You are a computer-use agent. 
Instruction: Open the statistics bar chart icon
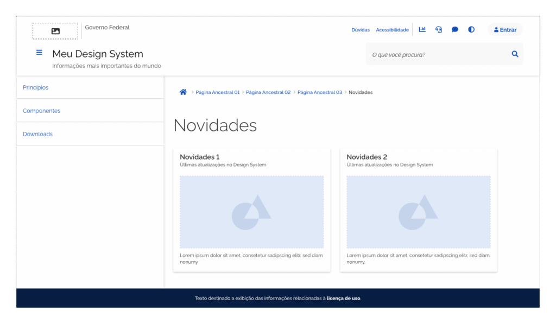(422, 29)
